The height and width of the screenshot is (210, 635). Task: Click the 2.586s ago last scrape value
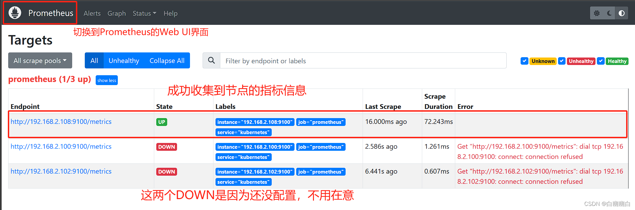381,146
